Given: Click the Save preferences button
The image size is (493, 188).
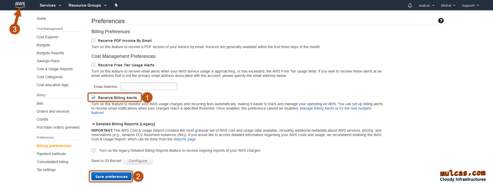Looking at the screenshot, I should coord(111,177).
